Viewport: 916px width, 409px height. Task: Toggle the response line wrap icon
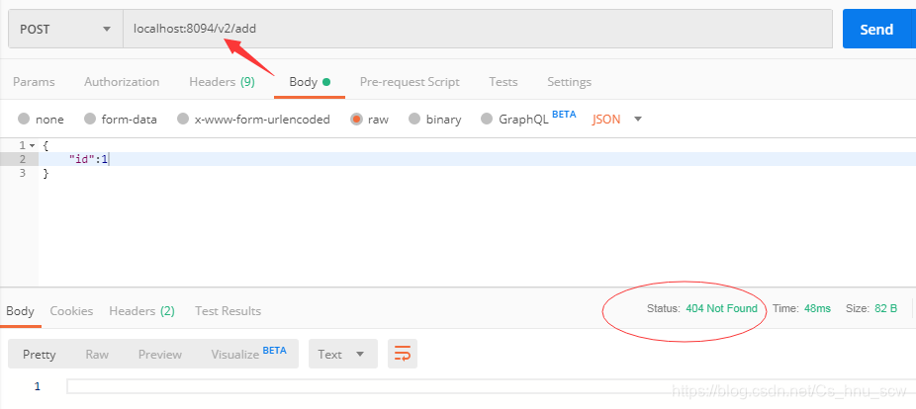[x=403, y=354]
